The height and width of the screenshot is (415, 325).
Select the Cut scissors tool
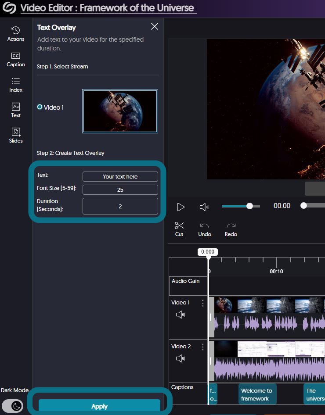(x=179, y=229)
